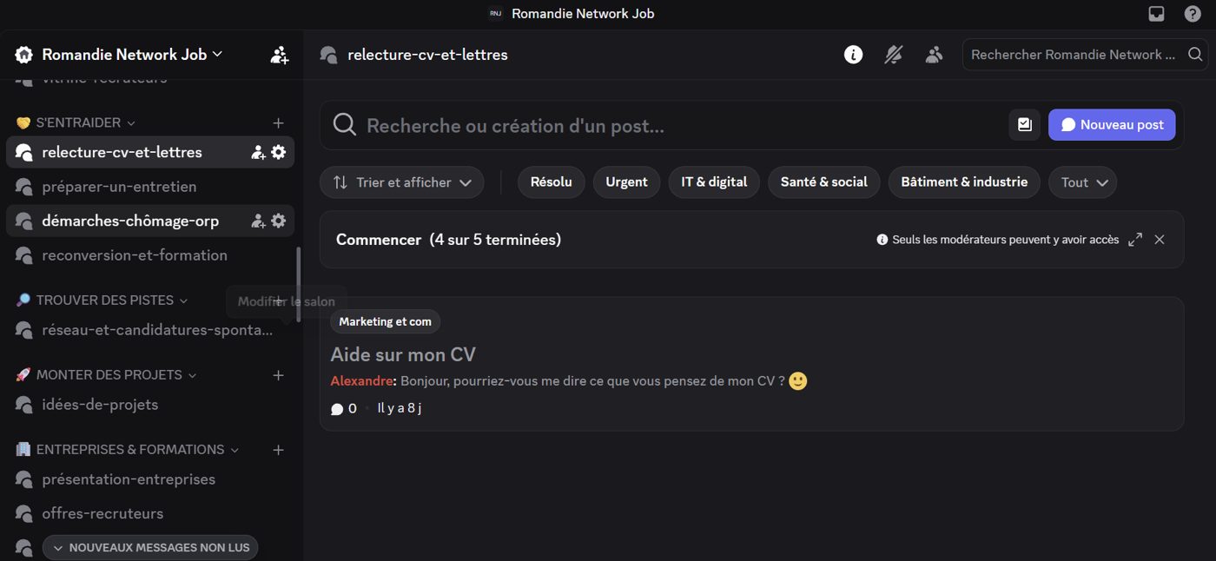Screen dimensions: 1216x561
Task: Click the channel list scrollbar thumb
Action: click(x=299, y=285)
